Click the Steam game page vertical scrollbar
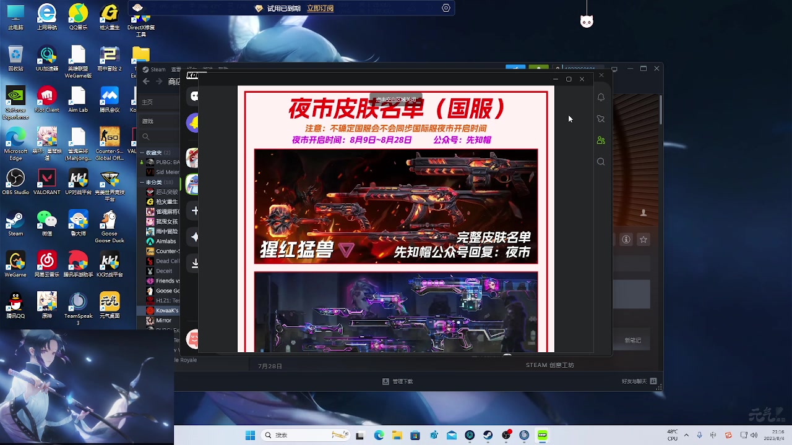Image resolution: width=792 pixels, height=445 pixels. (x=660, y=109)
